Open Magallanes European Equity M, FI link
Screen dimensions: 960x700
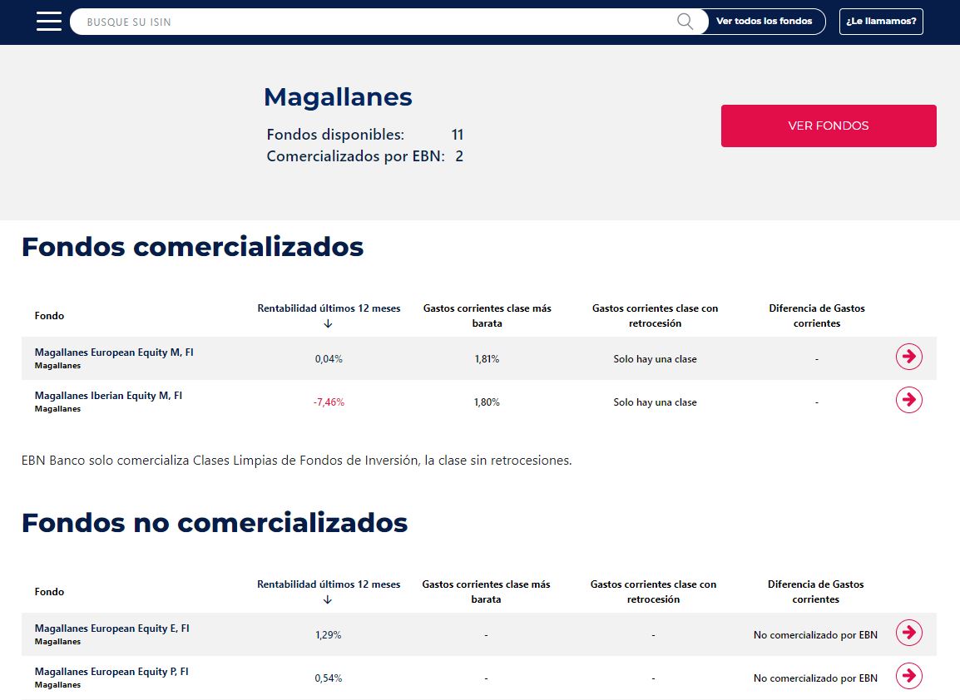pos(114,352)
